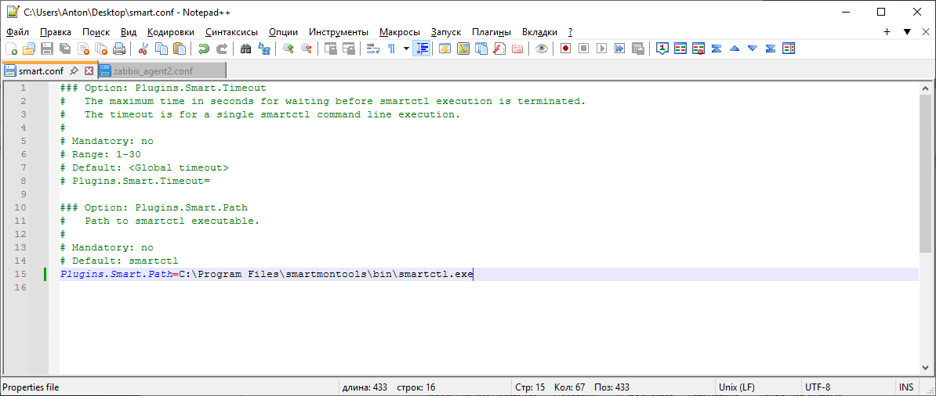The width and height of the screenshot is (936, 396).
Task: Show the Function List panel
Action: coord(499,49)
